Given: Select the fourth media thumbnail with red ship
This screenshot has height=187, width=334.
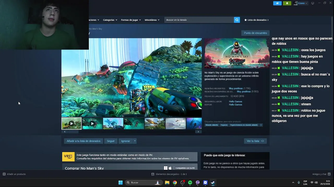Looking at the screenshot, I should [134, 123].
